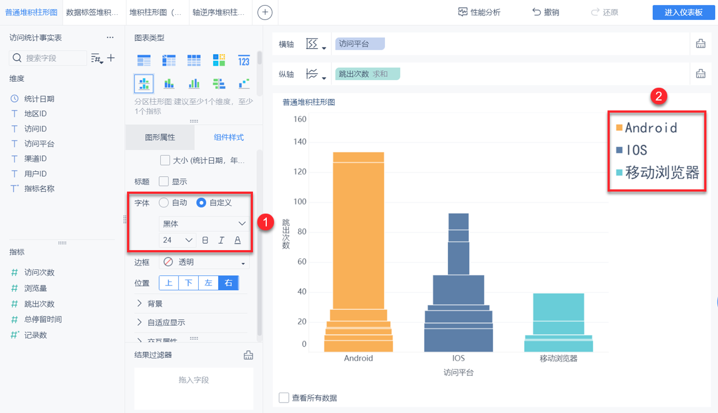718x413 pixels.
Task: Click the hash icon beside 记录数
Action: (x=14, y=335)
